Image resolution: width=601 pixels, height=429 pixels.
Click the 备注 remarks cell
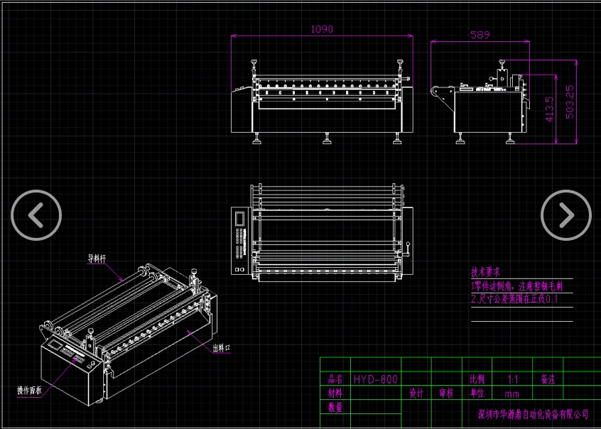coord(548,380)
